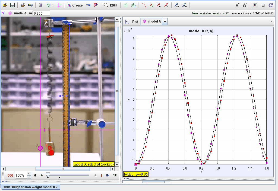Viewport: 278px width, 191px height.
Task: Decrease font size with small A icon
Action: tap(237, 5)
